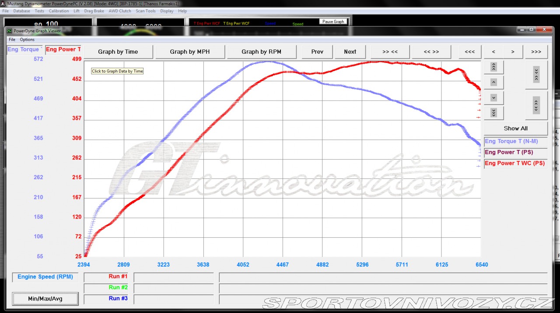Click the triple up-arrow pan button
The width and height of the screenshot is (560, 313).
493,67
